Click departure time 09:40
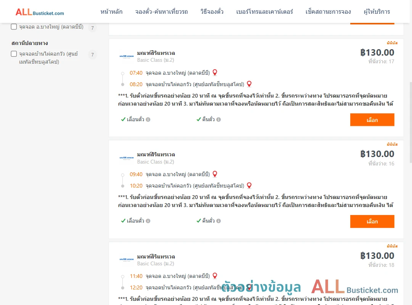 click(x=136, y=175)
